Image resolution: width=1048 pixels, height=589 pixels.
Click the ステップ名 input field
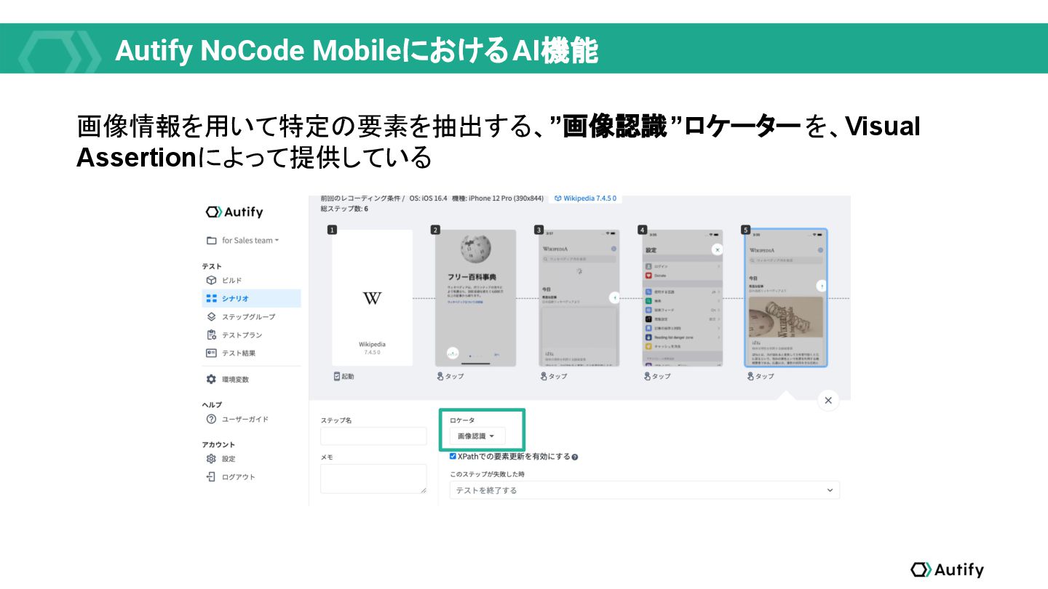point(373,436)
